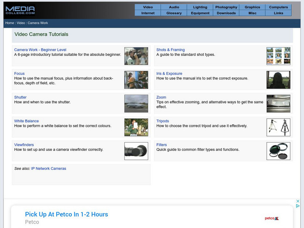Select the tripods thumbnail image

[x=278, y=127]
